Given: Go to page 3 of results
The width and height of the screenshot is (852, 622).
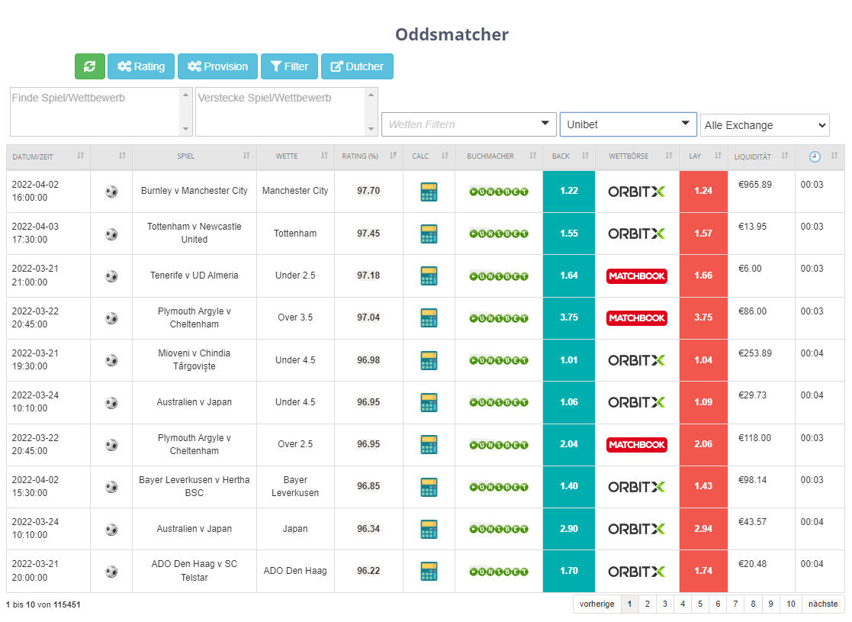Looking at the screenshot, I should point(665,604).
